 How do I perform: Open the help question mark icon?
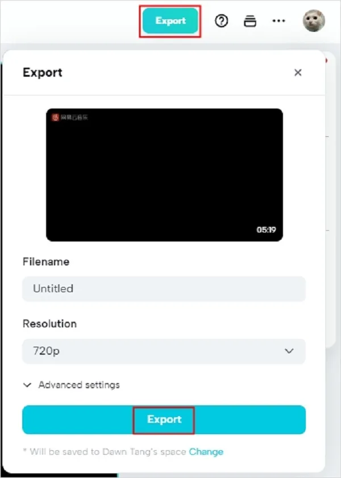[x=221, y=21]
